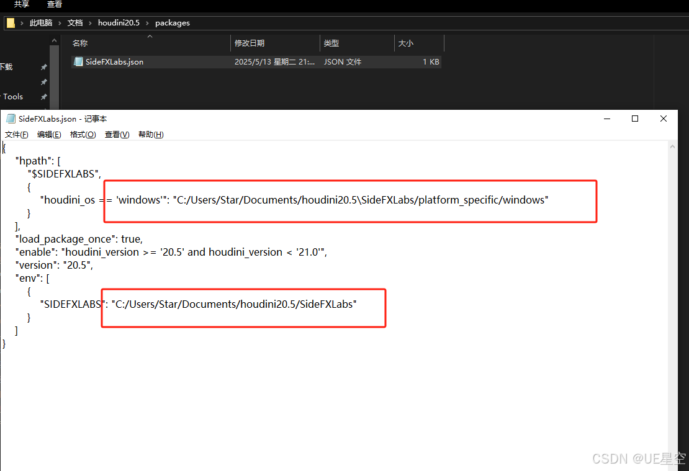Open 下载 in the Explorer sidebar
Viewport: 689px width, 471px height.
6,67
